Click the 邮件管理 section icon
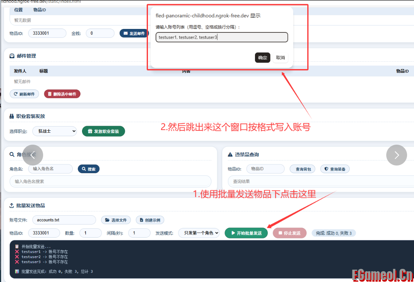Viewport: 414px width, 282px height. pyautogui.click(x=12, y=56)
